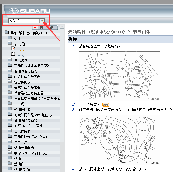This screenshot has width=173, height=172.
Task: Expand 前氧 (A/F) 传感器 folder
Action: tap(28, 126)
